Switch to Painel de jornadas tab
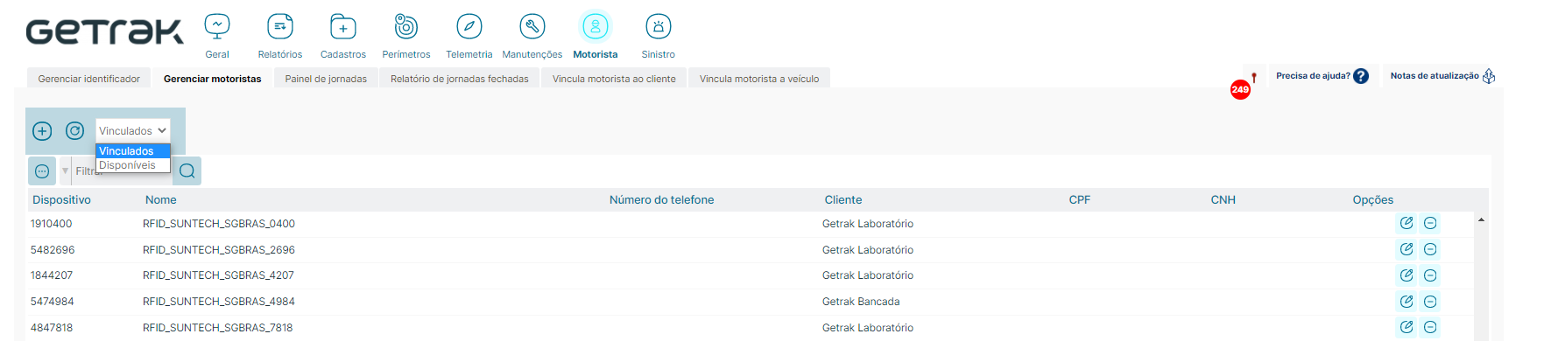 point(326,79)
